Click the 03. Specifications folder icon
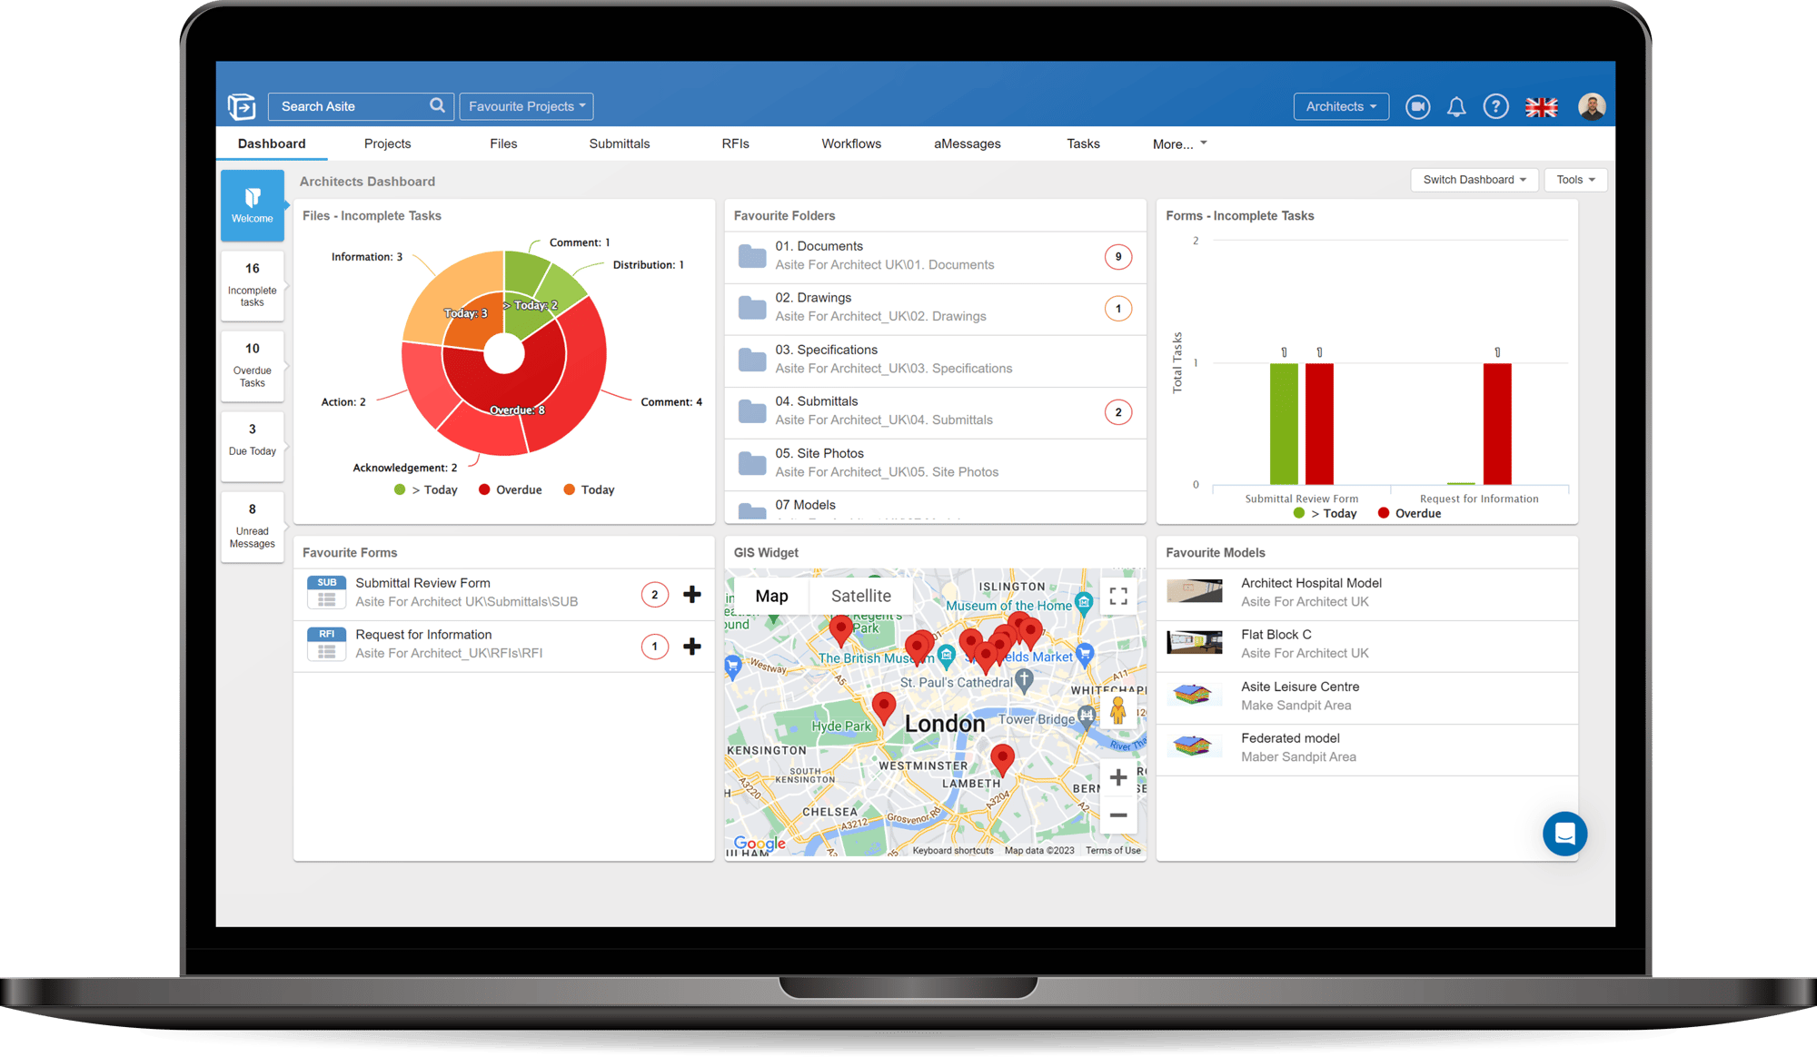Viewport: 1817px width, 1057px height. coord(752,360)
